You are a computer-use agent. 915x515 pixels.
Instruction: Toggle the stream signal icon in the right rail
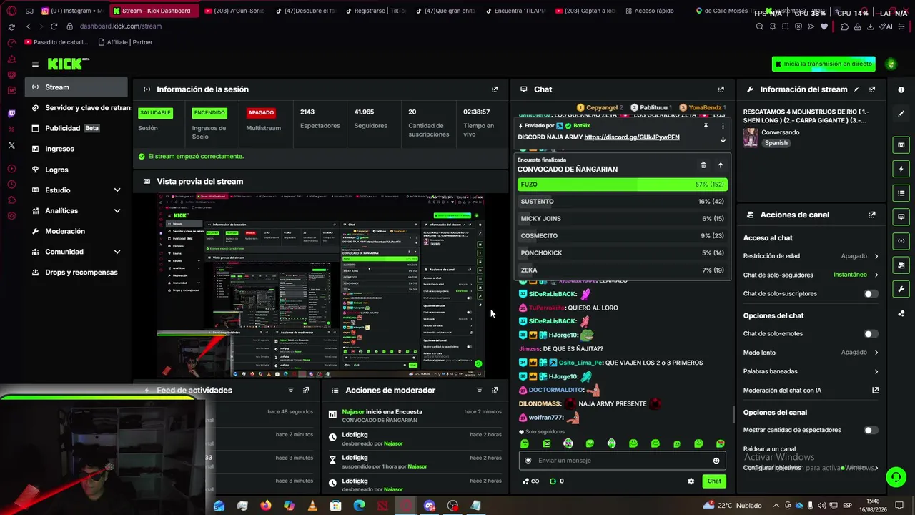[901, 241]
